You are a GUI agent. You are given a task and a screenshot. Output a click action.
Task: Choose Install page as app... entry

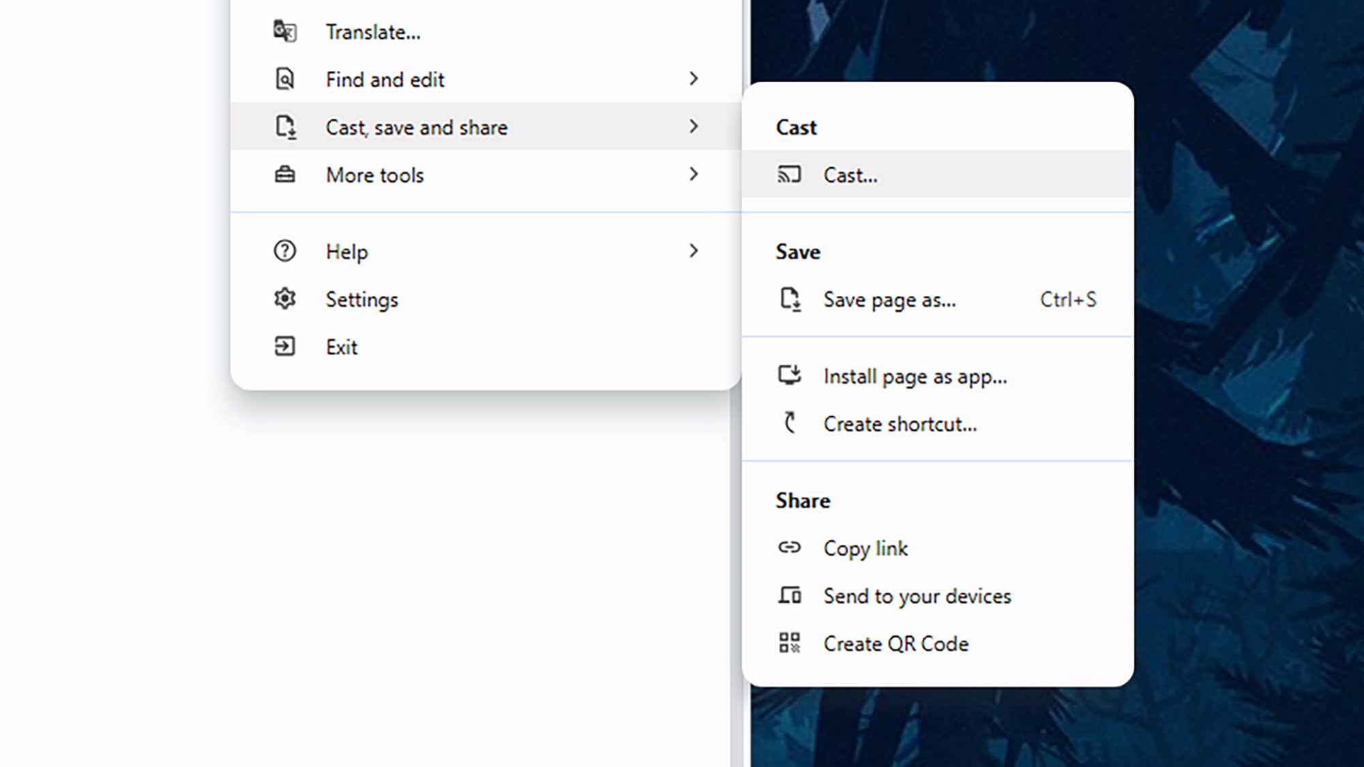pyautogui.click(x=915, y=376)
